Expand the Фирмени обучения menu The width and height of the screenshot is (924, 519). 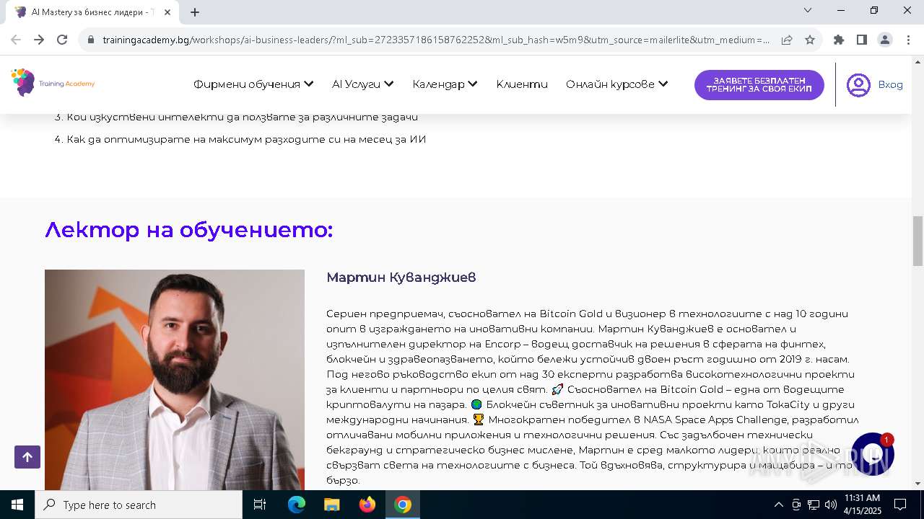[253, 84]
